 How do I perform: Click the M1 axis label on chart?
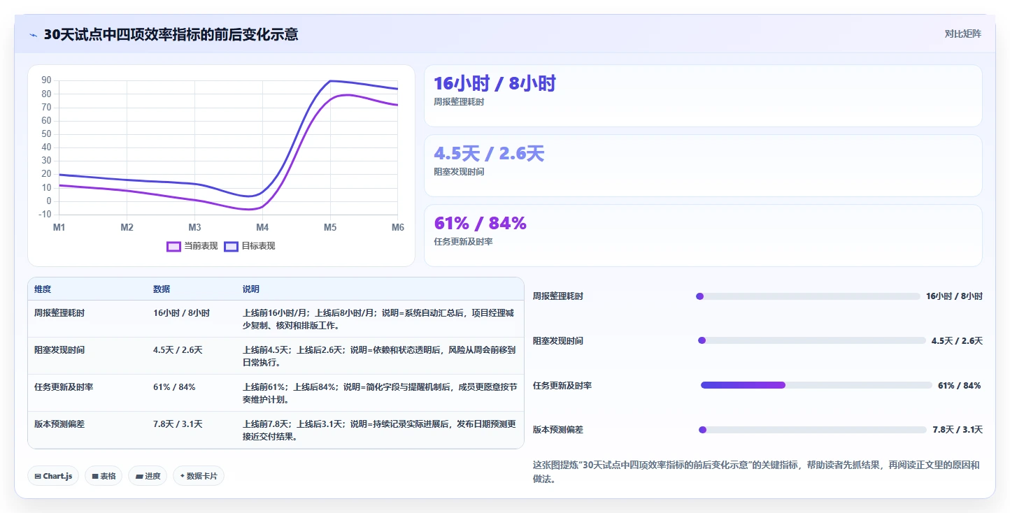pos(59,227)
